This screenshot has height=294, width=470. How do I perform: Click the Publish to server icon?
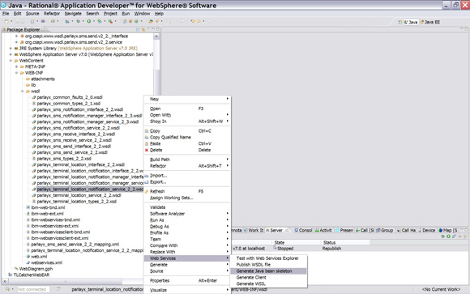coord(454,236)
